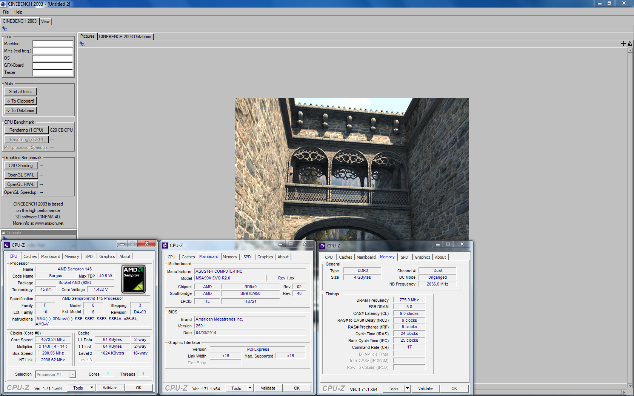
Task: Open Tools dropdown arrow in middle CPU-Z window
Action: tap(249, 388)
